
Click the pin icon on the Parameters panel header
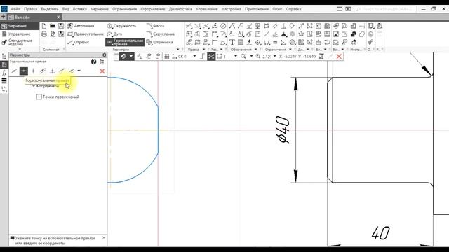click(105, 55)
